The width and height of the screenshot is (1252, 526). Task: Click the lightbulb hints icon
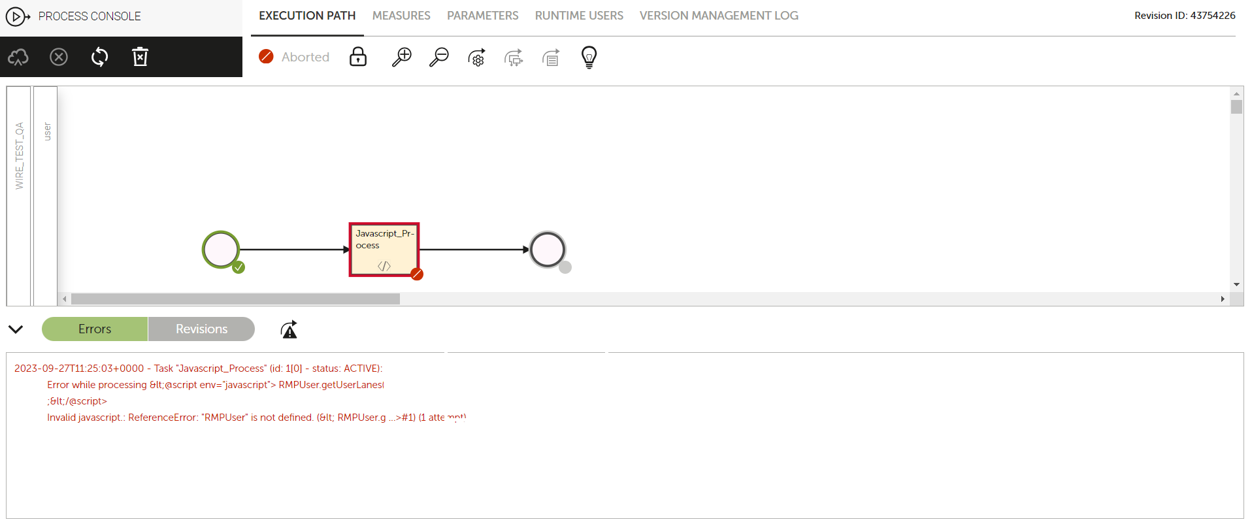pyautogui.click(x=589, y=58)
